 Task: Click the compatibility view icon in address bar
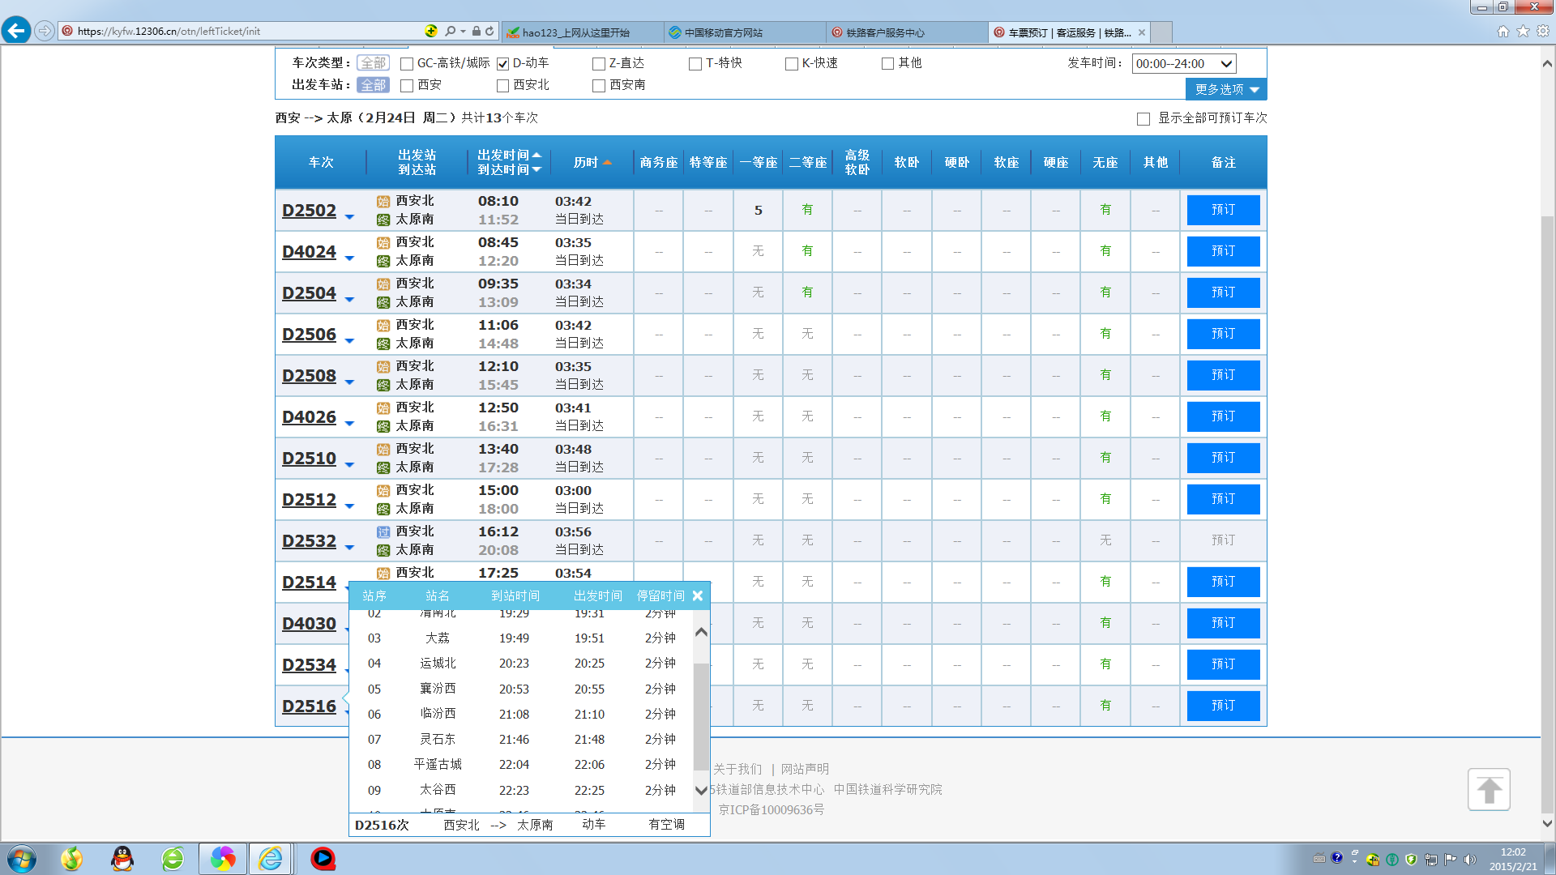coord(431,31)
